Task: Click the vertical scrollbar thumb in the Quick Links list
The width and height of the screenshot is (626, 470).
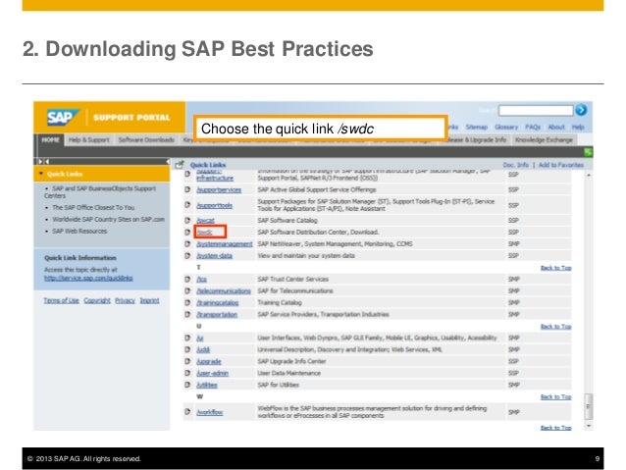Action: pyautogui.click(x=588, y=406)
